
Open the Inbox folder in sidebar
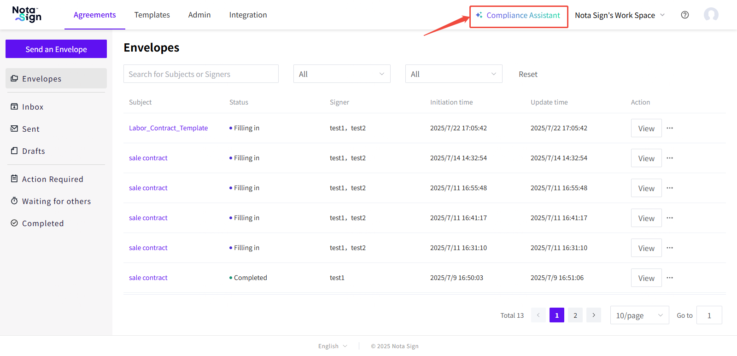click(x=32, y=107)
